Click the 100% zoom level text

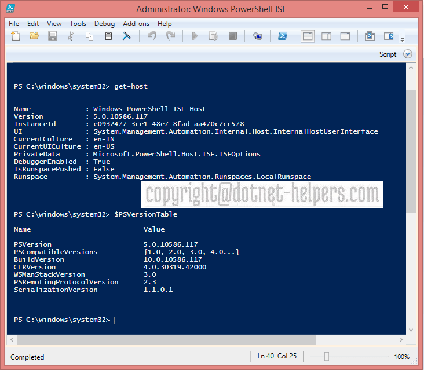(402, 357)
